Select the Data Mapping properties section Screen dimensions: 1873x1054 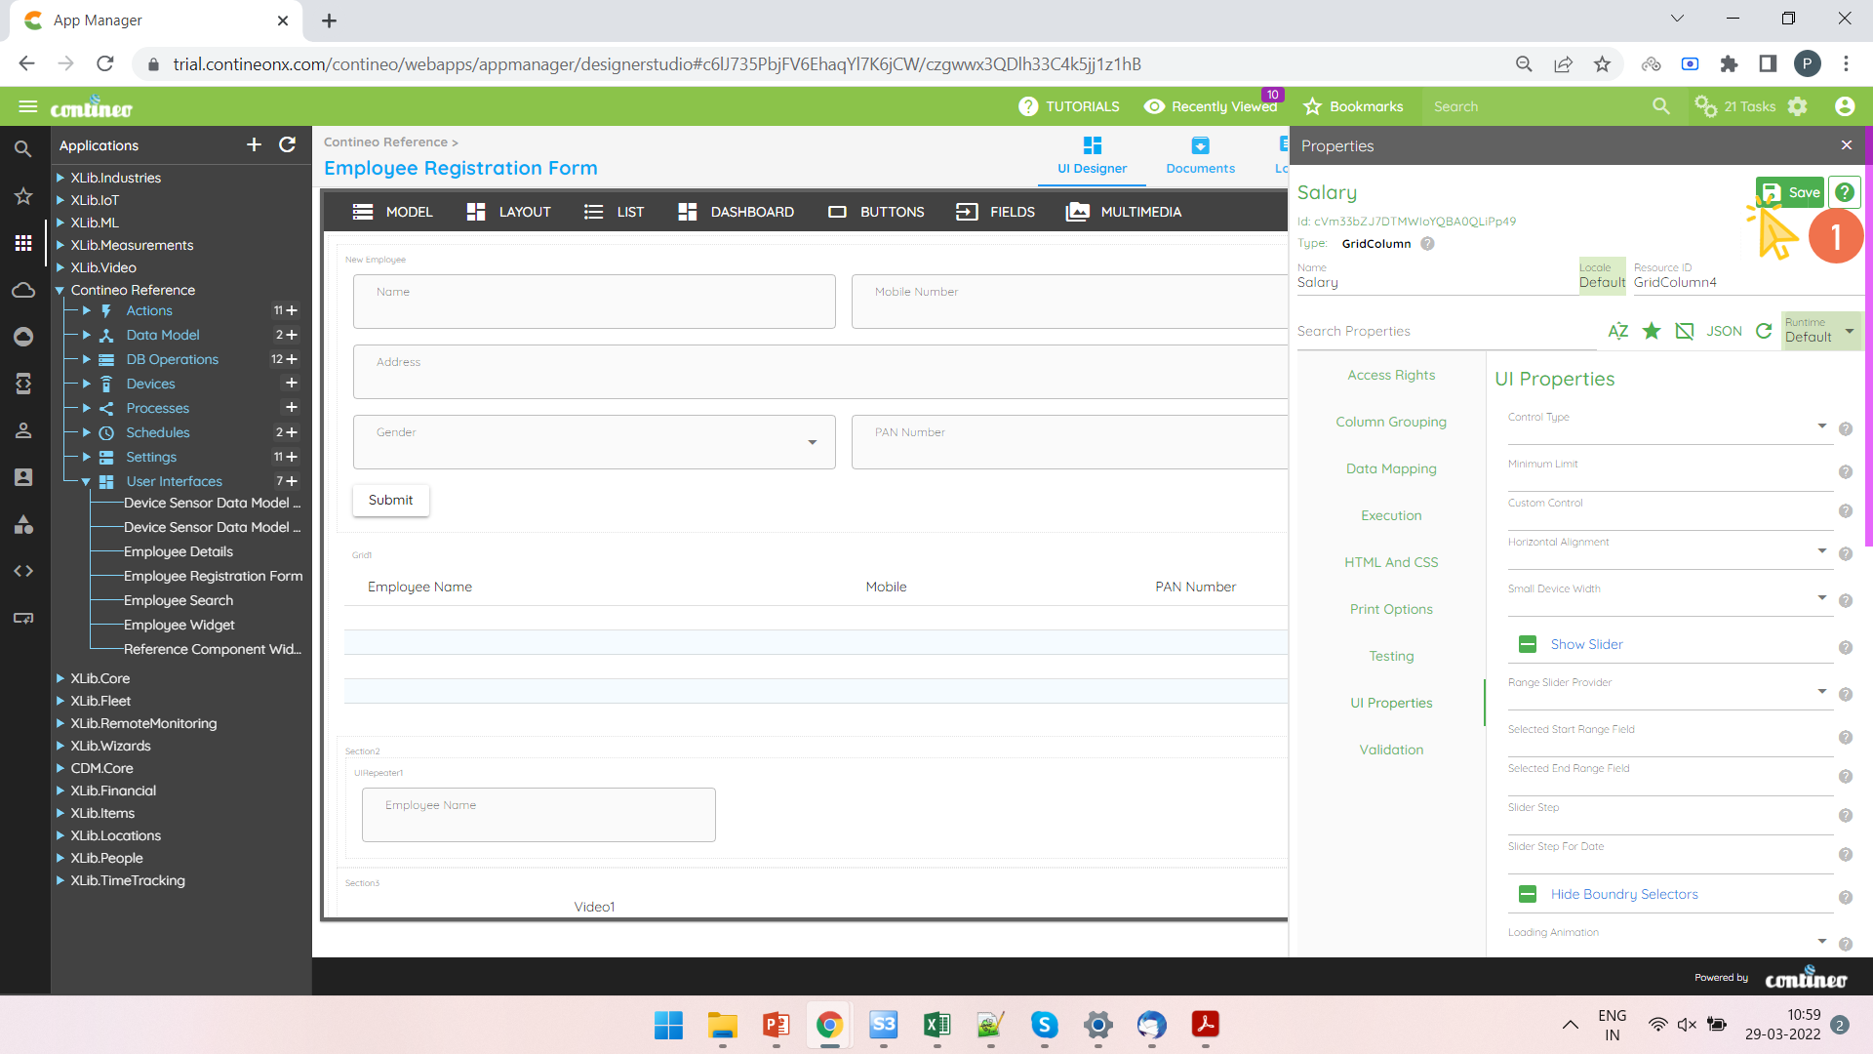[x=1391, y=468]
